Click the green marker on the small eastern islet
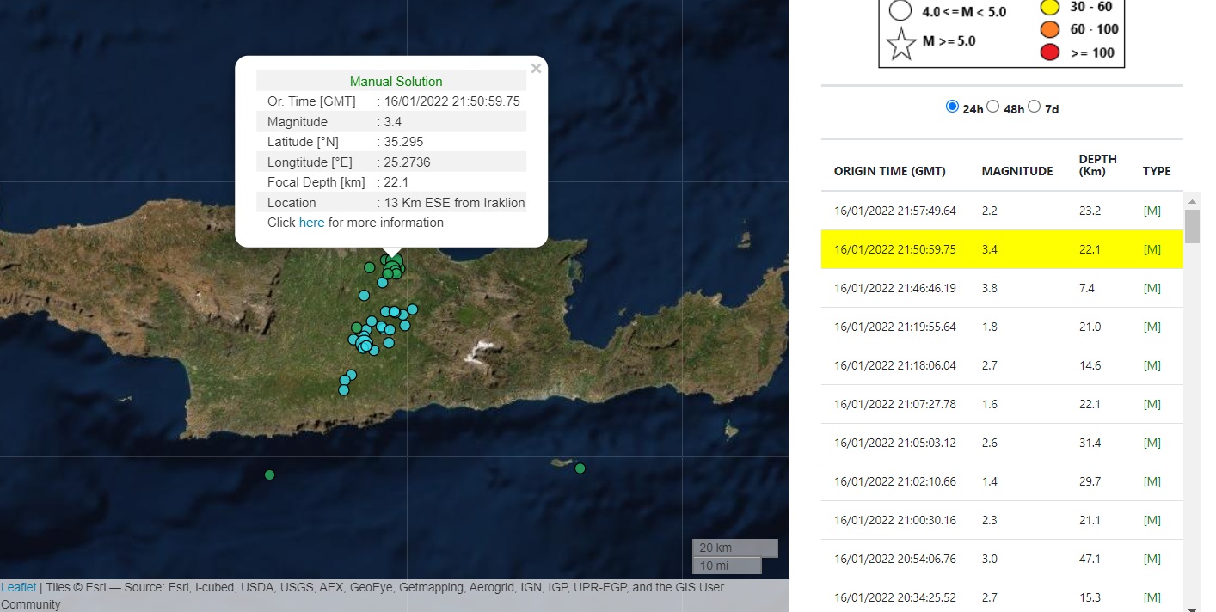Image resolution: width=1216 pixels, height=612 pixels. 580,468
